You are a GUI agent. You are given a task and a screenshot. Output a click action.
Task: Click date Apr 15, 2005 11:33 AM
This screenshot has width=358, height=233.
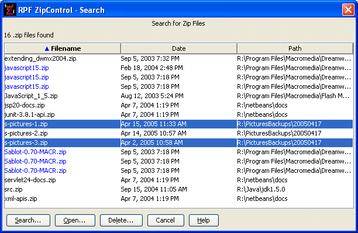tap(154, 124)
